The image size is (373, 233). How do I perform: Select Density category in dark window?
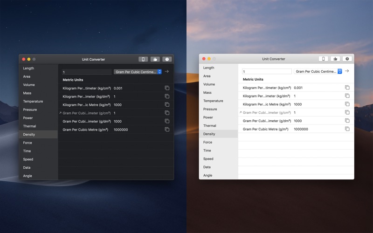tap(38, 134)
